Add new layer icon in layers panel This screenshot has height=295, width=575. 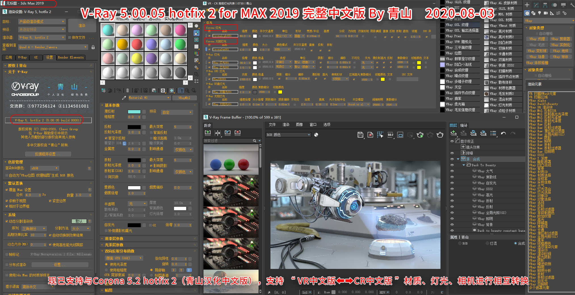pyautogui.click(x=454, y=133)
